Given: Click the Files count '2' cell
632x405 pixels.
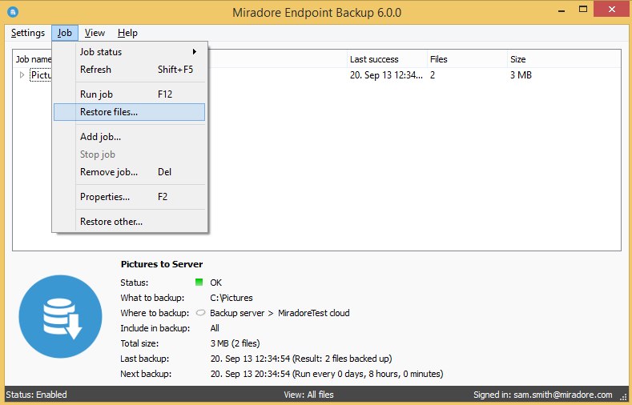Looking at the screenshot, I should (433, 75).
